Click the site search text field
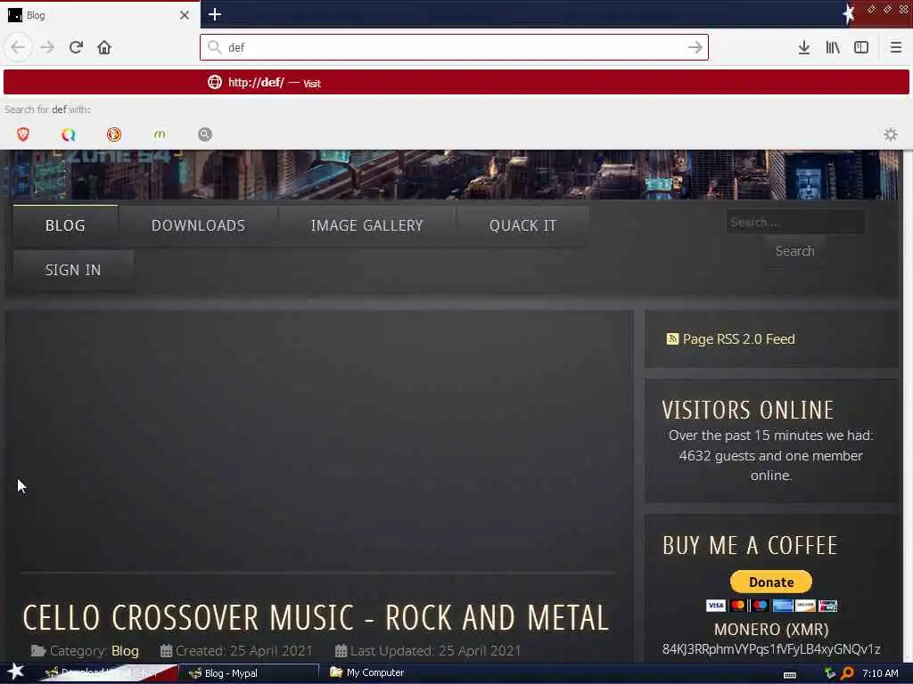The width and height of the screenshot is (913, 684). (794, 222)
